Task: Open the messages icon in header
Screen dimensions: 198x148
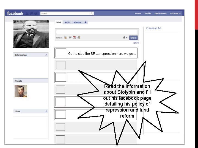Action: pyautogui.click(x=31, y=13)
